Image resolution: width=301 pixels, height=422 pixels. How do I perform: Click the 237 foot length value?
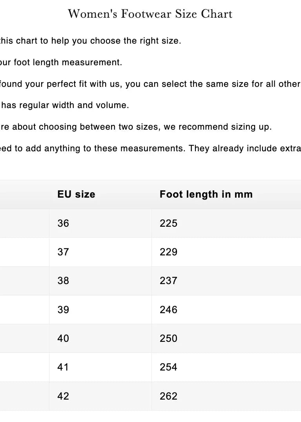click(168, 281)
